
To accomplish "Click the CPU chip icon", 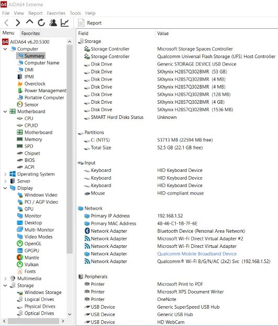I will 20,118.
